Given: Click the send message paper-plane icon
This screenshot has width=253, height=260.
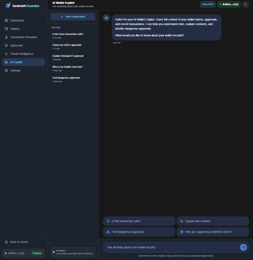Looking at the screenshot, I should [x=243, y=247].
